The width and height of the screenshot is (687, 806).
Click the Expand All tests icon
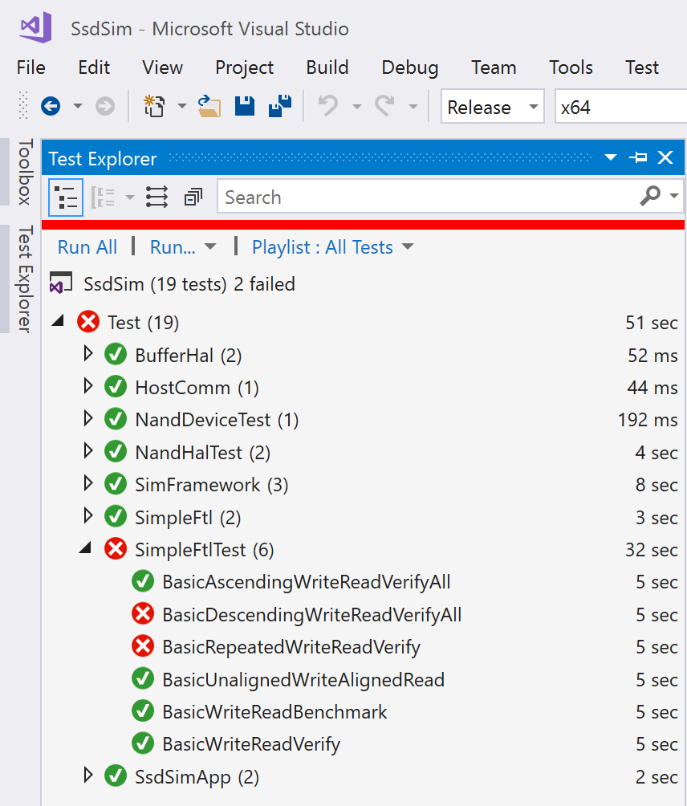(x=157, y=197)
